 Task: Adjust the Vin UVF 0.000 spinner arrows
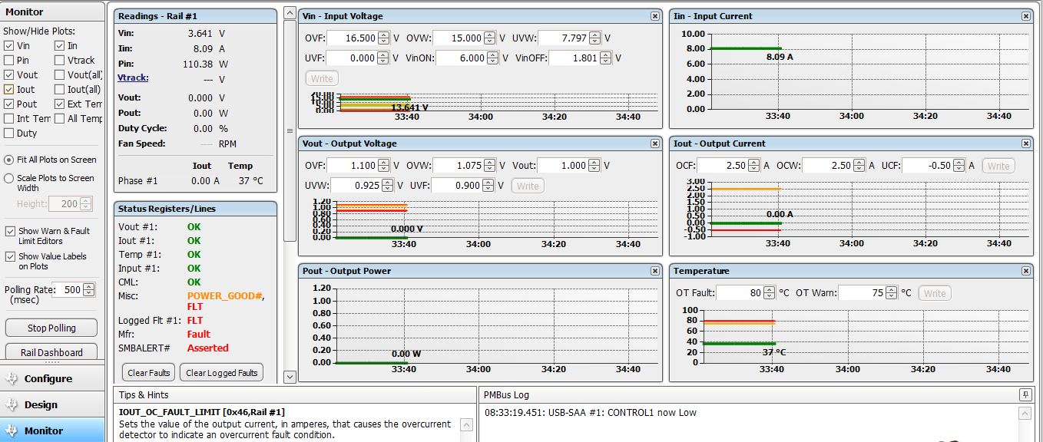click(384, 58)
